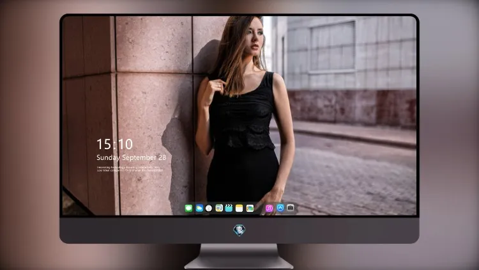Launch the teal clapperboard video app
This screenshot has height=270, width=479.
point(229,208)
